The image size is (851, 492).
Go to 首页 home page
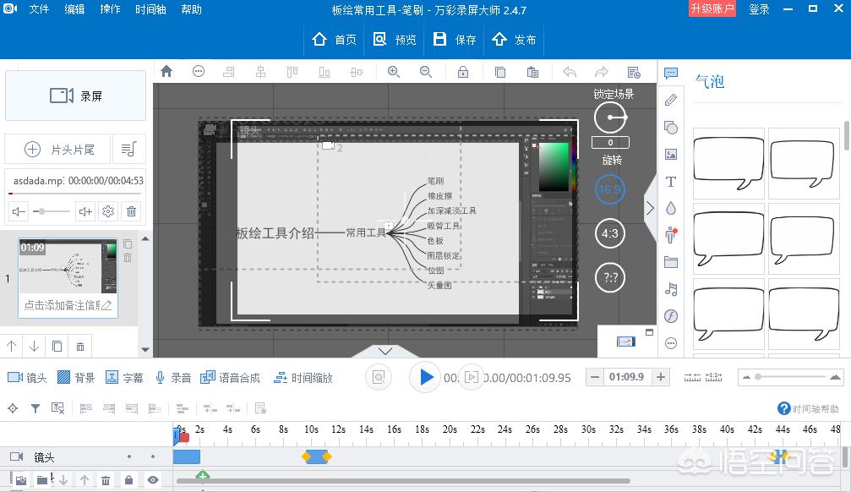(x=335, y=40)
